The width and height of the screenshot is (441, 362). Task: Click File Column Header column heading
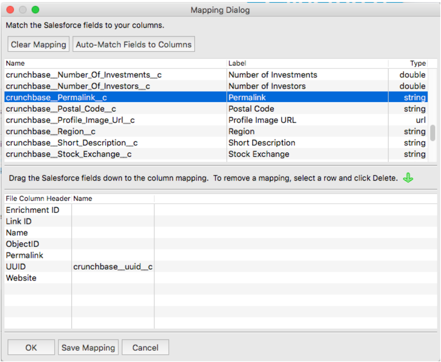[38, 199]
